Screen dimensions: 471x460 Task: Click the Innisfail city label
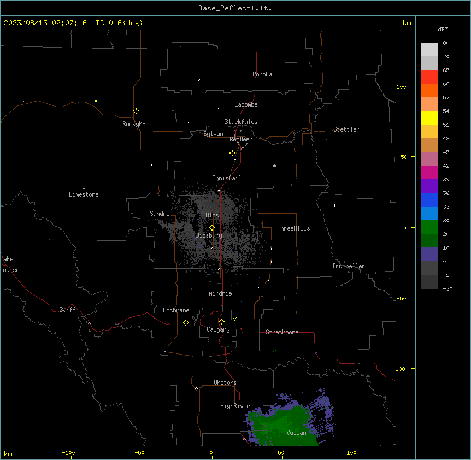[227, 178]
